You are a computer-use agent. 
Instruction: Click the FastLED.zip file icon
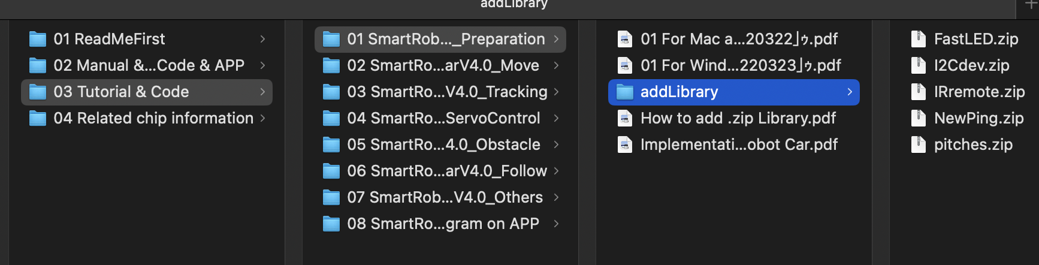(918, 39)
